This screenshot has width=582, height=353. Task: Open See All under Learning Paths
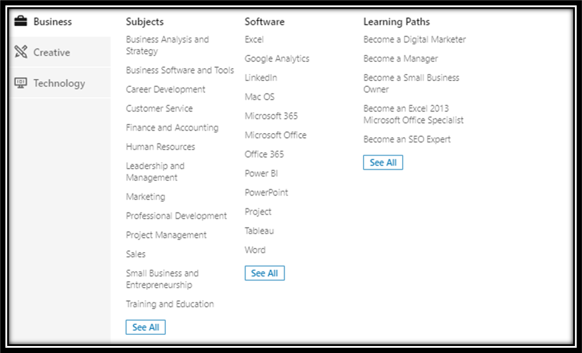point(383,162)
